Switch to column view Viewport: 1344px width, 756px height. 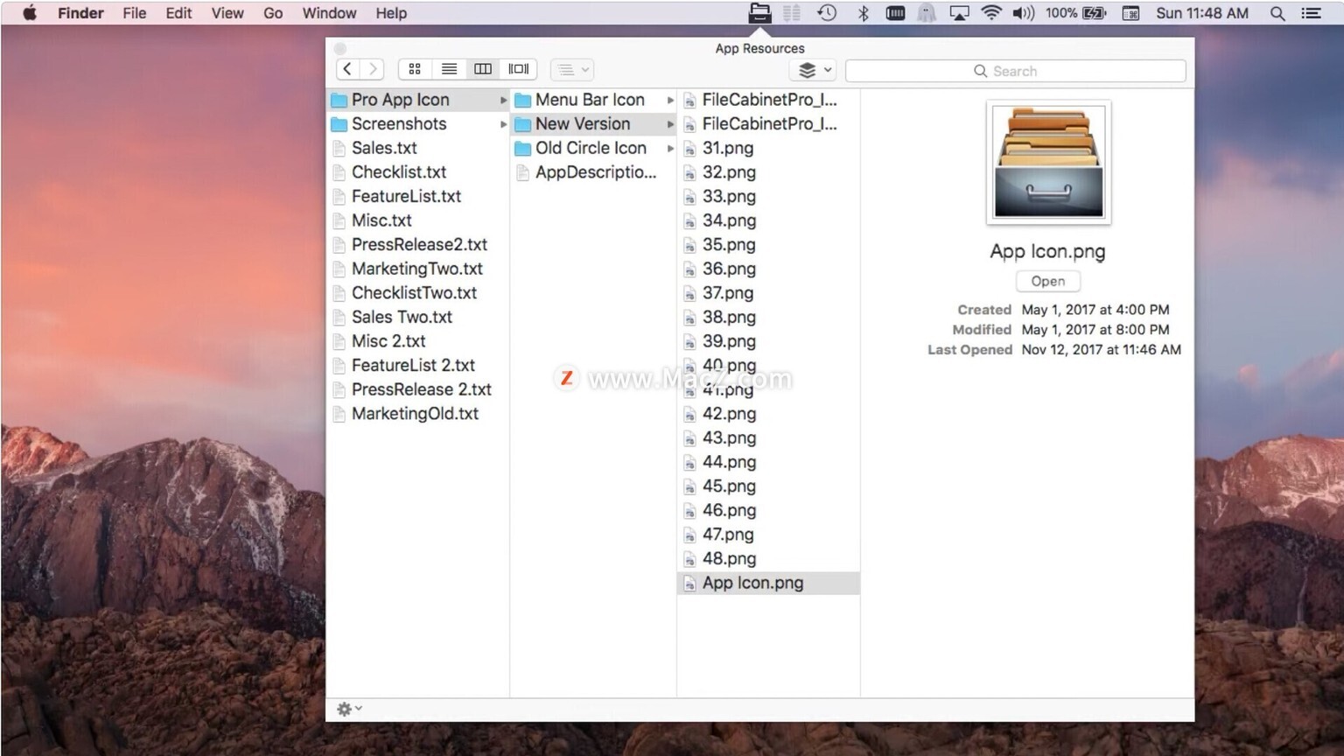(x=483, y=69)
